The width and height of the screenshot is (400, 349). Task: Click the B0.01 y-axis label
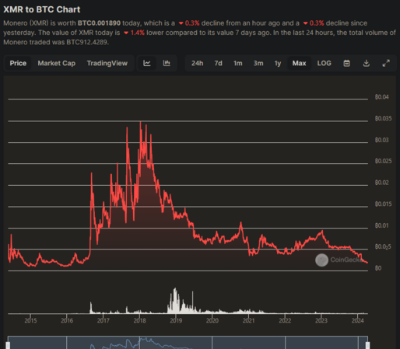click(x=381, y=225)
